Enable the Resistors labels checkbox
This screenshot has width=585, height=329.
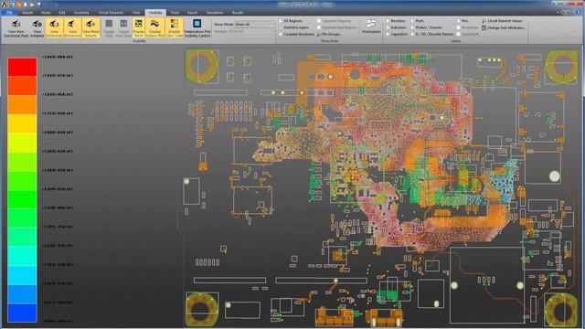click(388, 21)
